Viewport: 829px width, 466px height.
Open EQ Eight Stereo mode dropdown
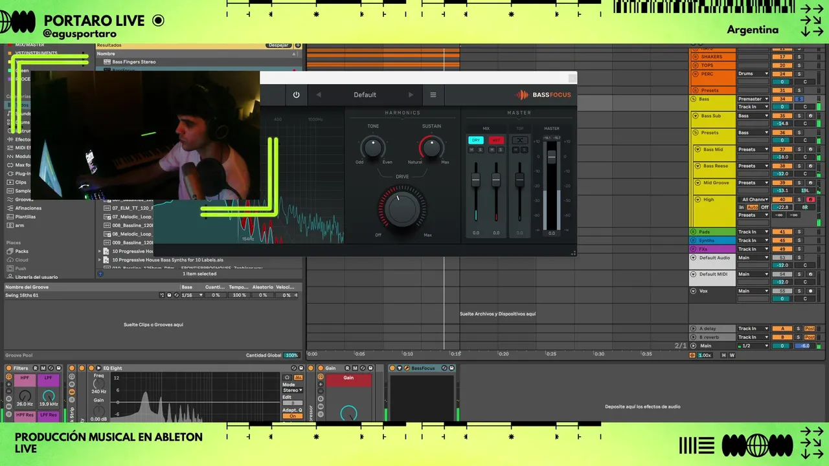(x=293, y=390)
